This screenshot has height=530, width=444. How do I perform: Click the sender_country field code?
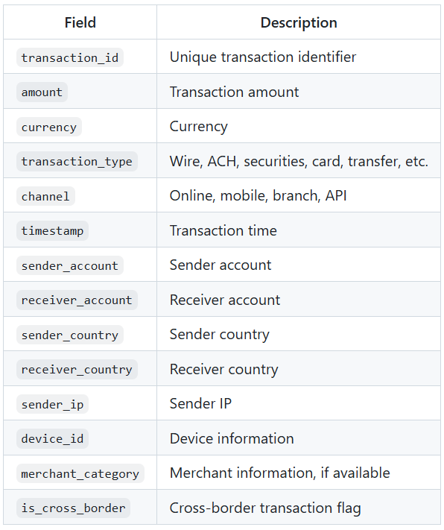click(70, 335)
